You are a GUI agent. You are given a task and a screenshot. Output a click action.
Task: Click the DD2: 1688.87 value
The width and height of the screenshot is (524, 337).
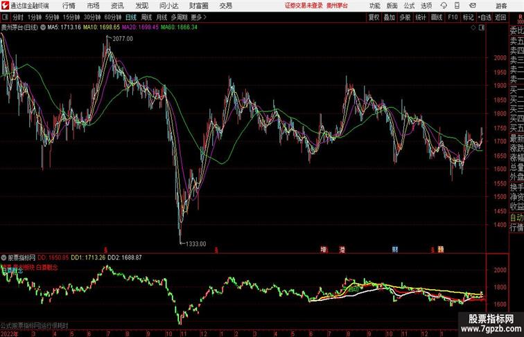tap(125, 257)
